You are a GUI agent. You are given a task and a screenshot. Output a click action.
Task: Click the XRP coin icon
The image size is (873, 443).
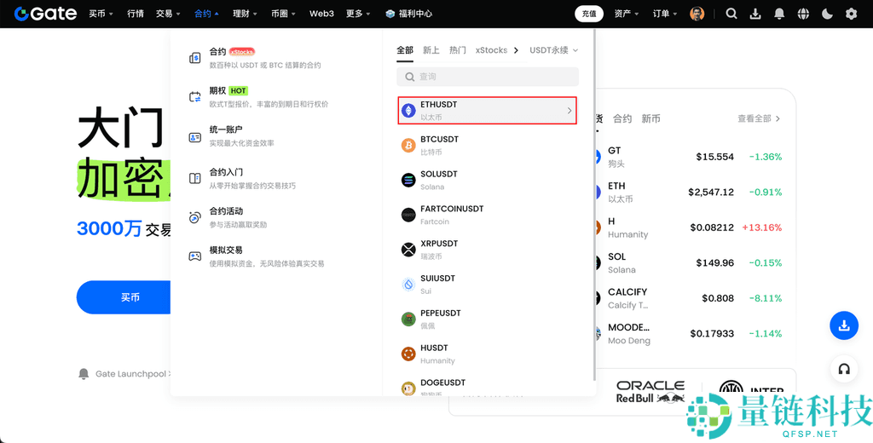coord(408,250)
